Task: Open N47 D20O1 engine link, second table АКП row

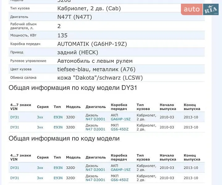Action: click(x=95, y=170)
